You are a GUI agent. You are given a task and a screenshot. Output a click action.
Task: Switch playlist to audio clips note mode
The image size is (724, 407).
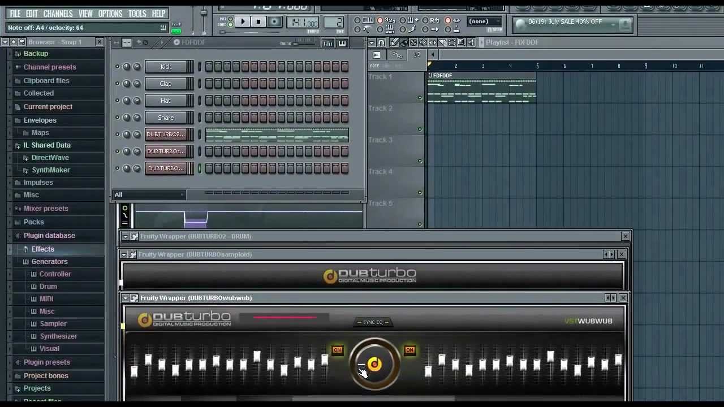point(417,55)
